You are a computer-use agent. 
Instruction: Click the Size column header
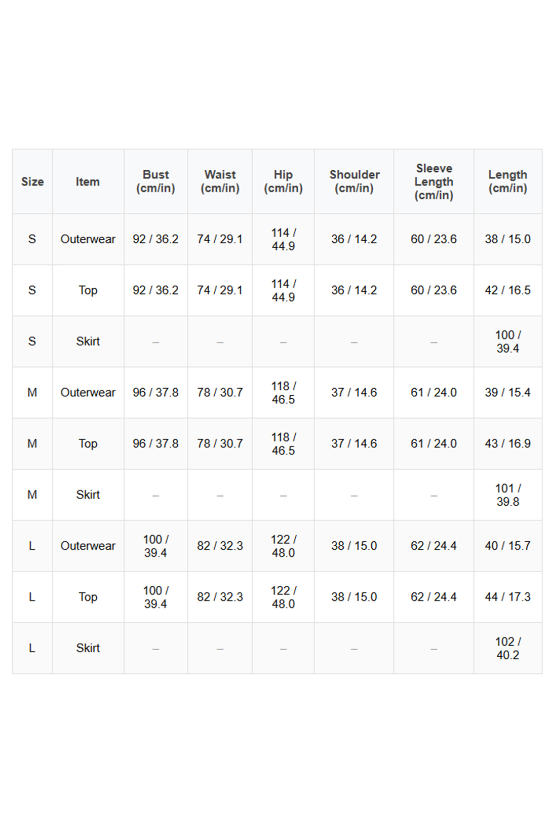click(32, 181)
